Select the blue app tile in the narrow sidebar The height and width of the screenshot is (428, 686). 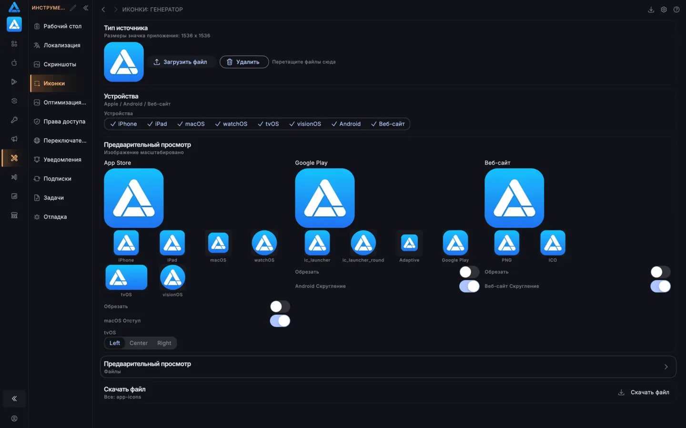(x=14, y=24)
